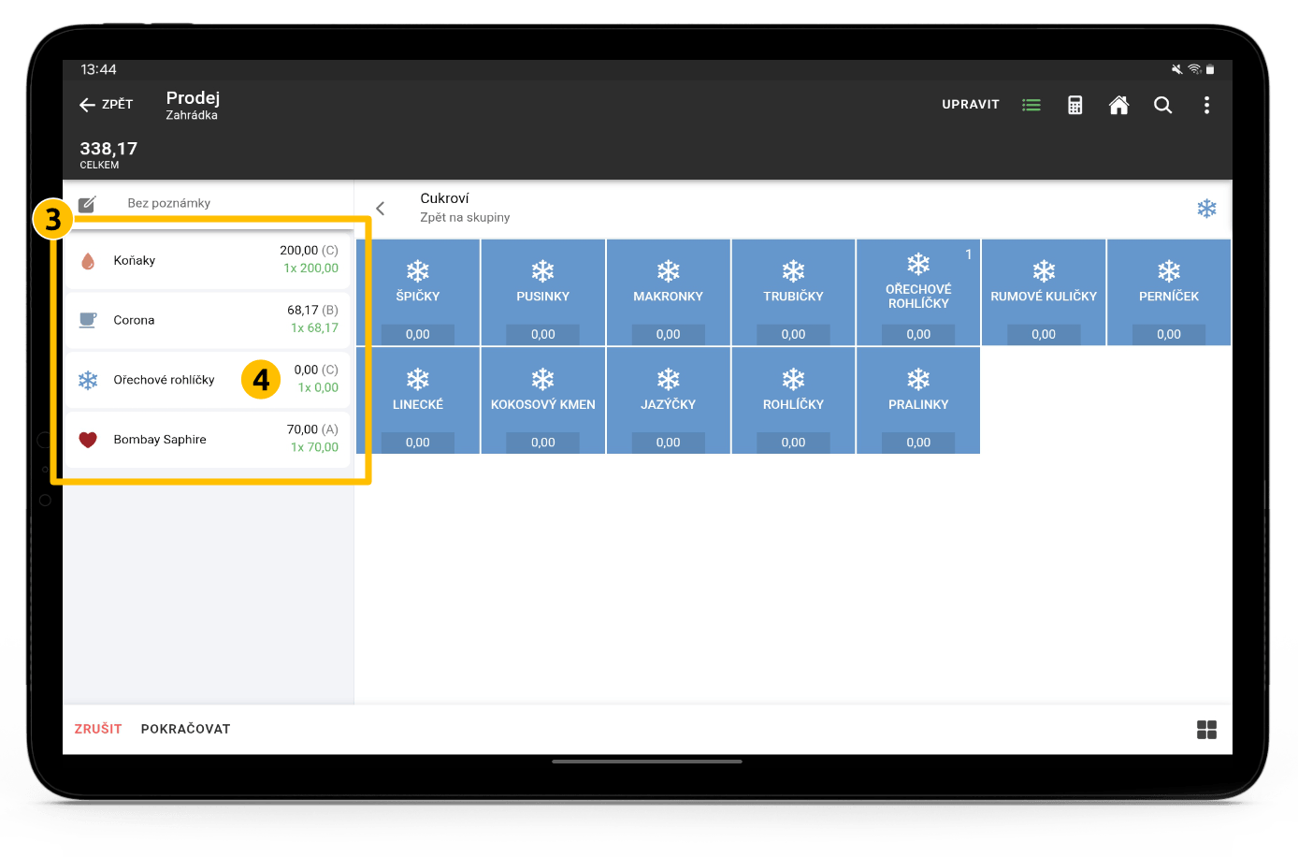Click Zpět na skupiny link
Screen dimensions: 1298x857
coord(465,217)
